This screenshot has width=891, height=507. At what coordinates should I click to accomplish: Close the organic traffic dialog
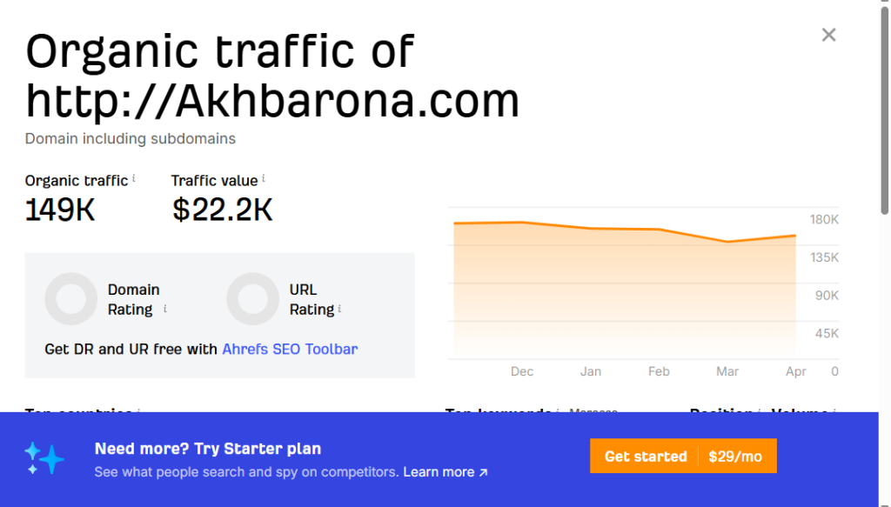tap(828, 35)
